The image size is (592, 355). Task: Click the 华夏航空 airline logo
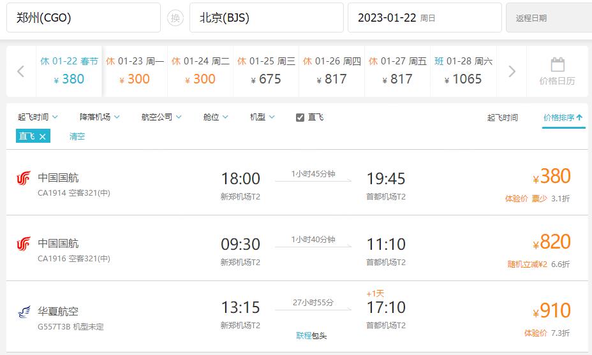[x=23, y=312]
